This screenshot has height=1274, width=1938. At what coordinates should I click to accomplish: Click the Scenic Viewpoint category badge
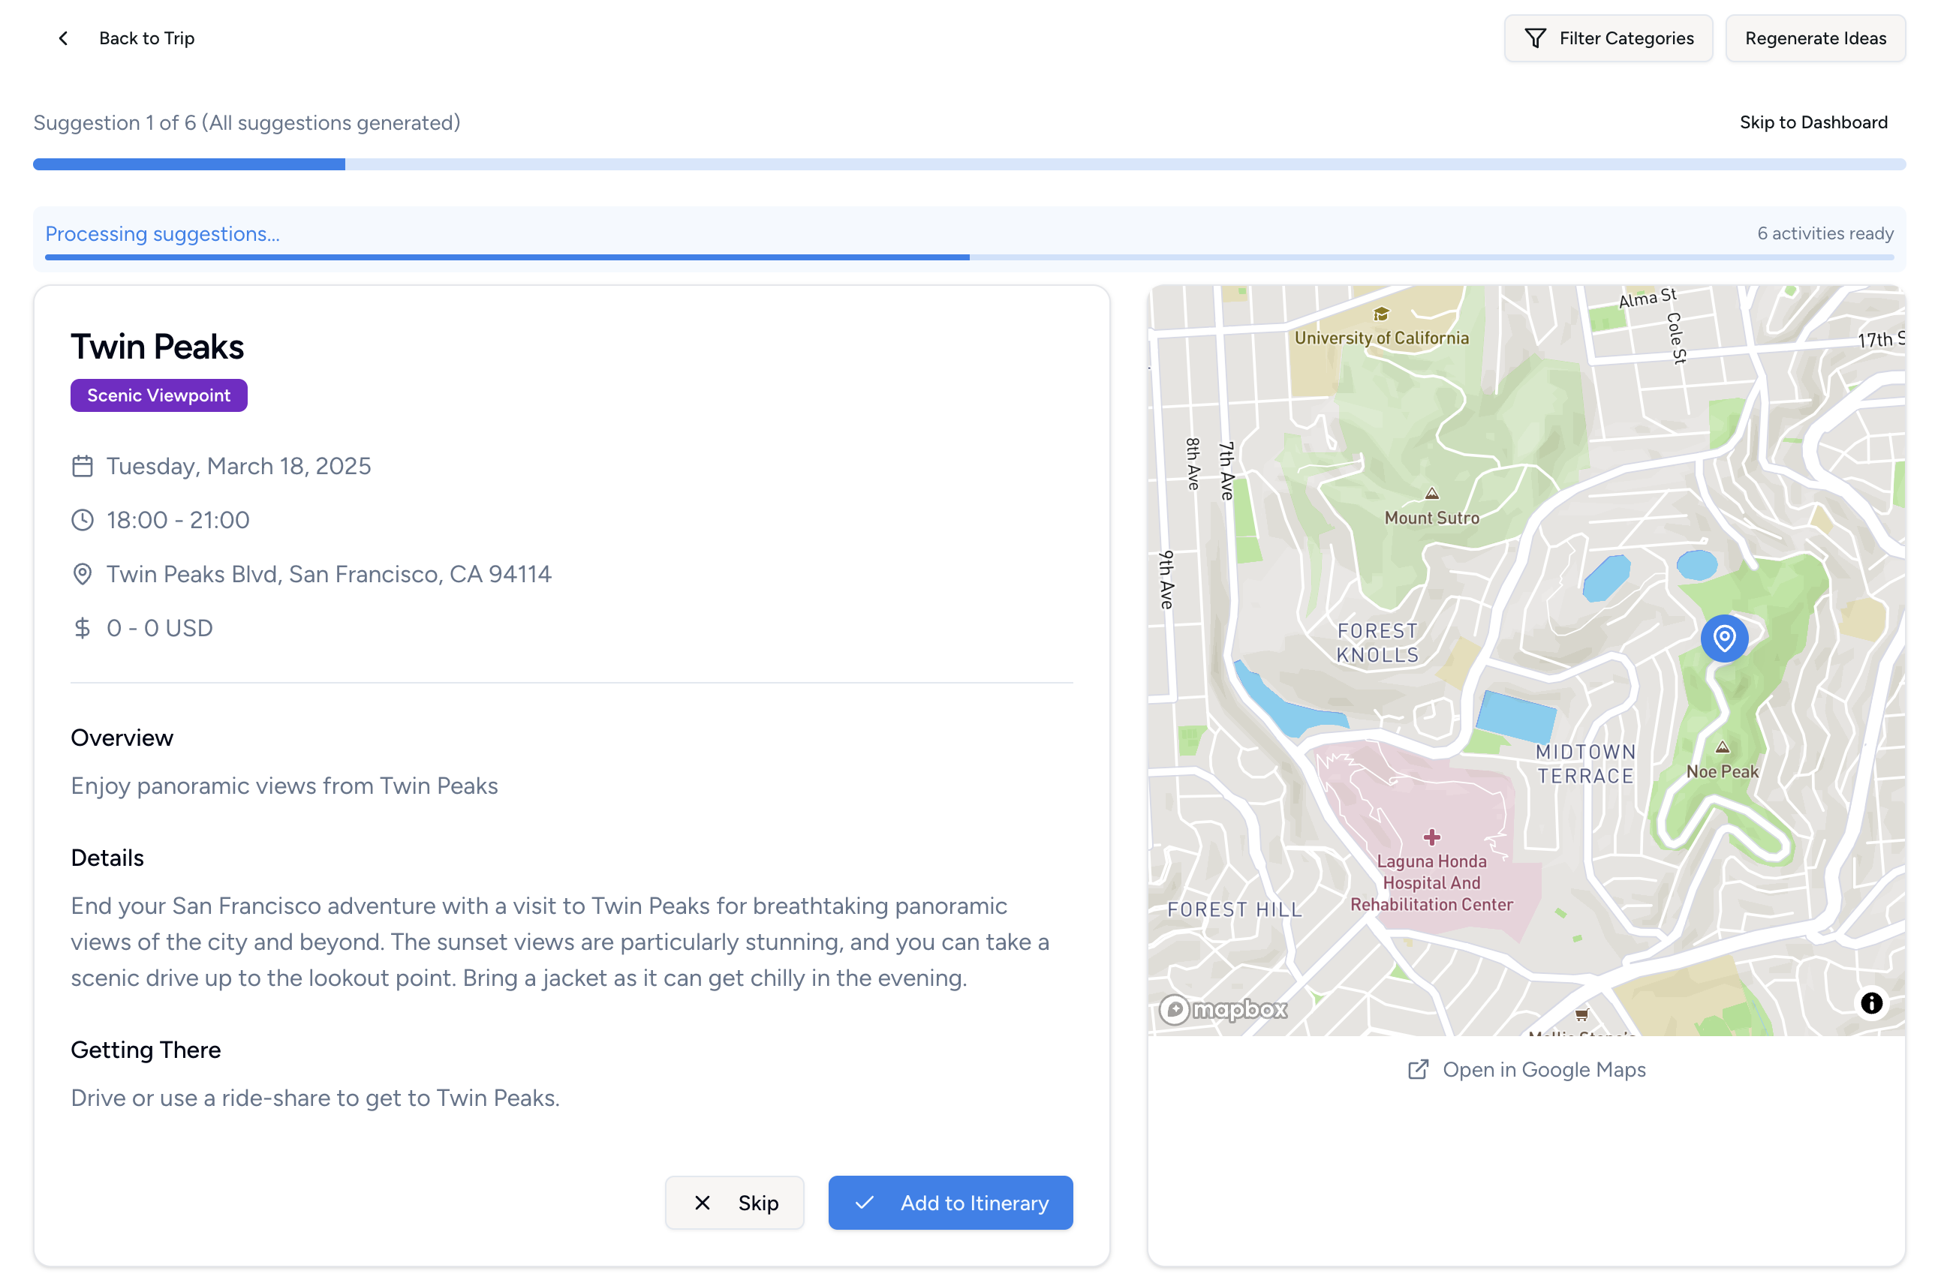point(159,395)
